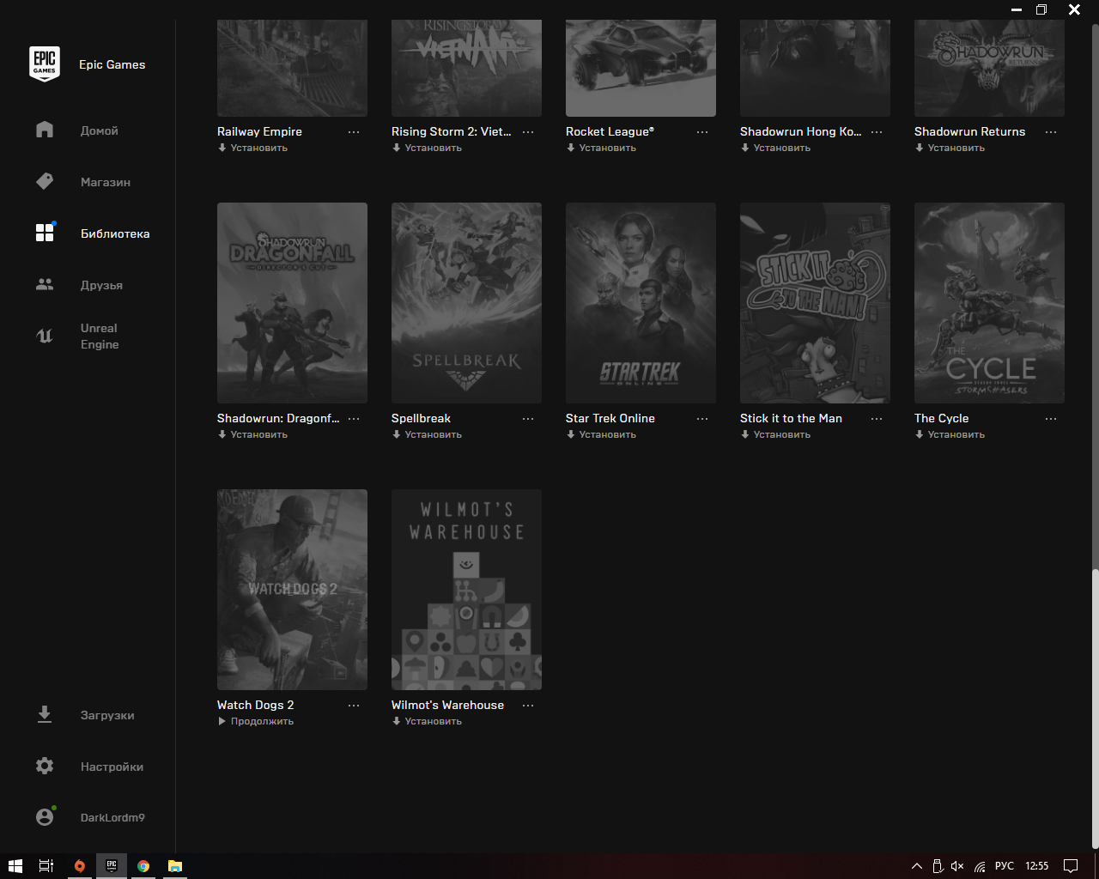
Task: Open options menu for Spellbreak
Action: click(528, 419)
